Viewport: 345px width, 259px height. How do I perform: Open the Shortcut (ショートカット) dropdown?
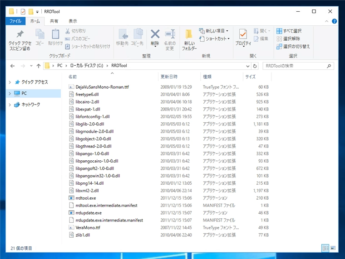214,38
